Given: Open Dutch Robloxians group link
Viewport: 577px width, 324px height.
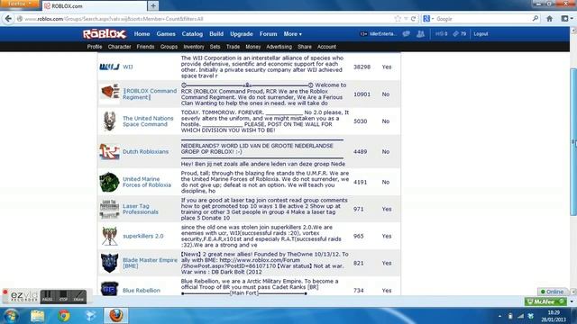Looking at the screenshot, I should (x=145, y=152).
